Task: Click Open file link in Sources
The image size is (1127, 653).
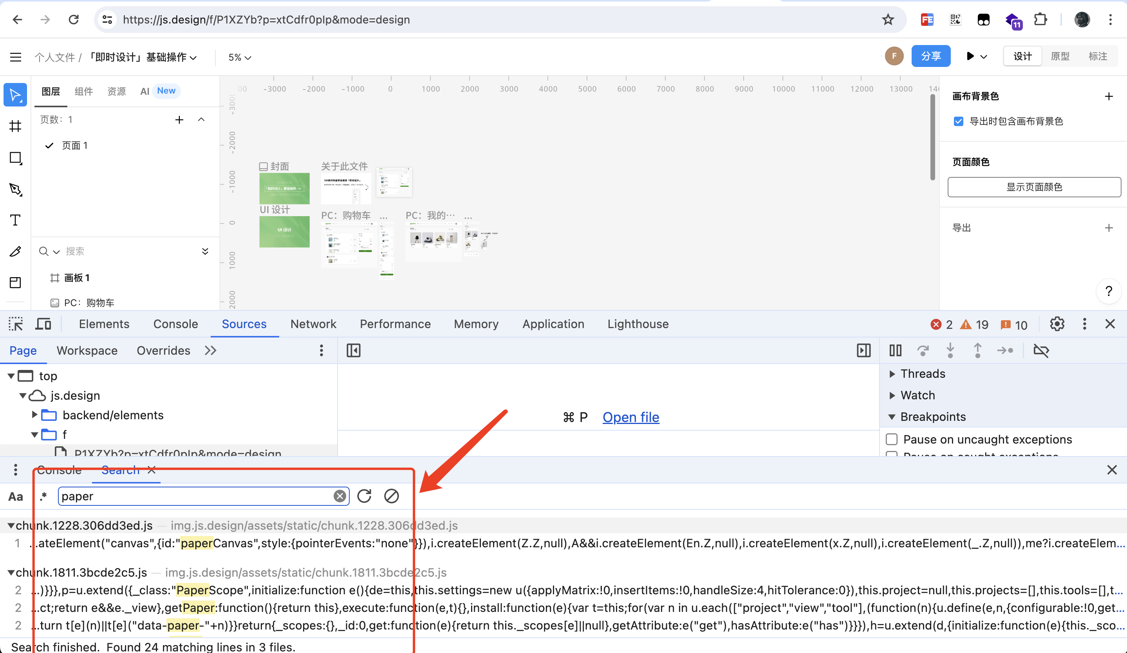Action: coord(631,417)
